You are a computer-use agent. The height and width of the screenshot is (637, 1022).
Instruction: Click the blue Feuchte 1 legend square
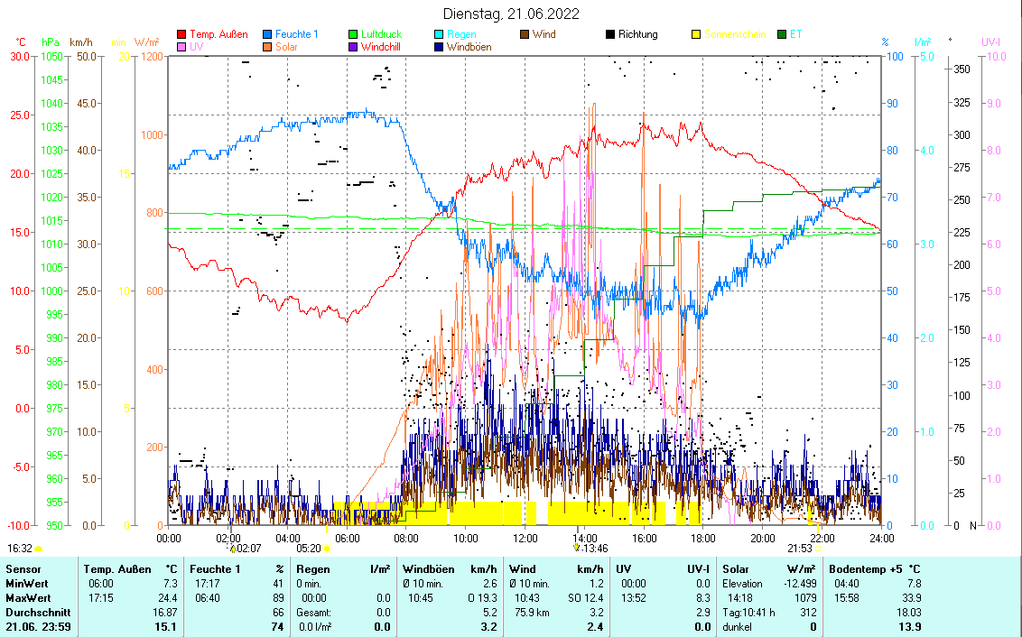[x=267, y=34]
